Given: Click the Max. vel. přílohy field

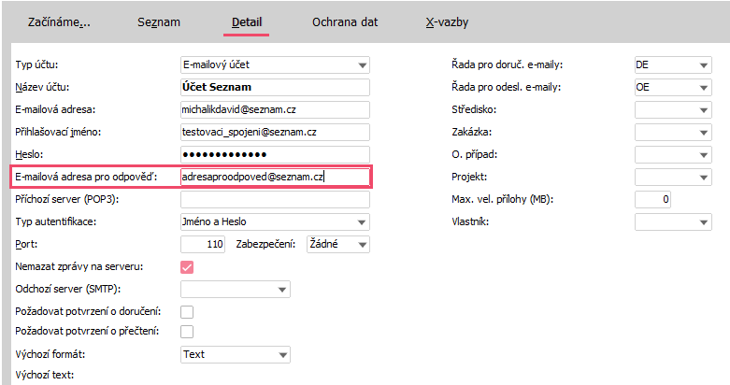Looking at the screenshot, I should coord(652,199).
